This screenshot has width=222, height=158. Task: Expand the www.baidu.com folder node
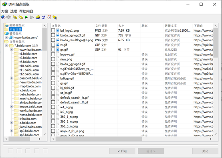(x=12, y=50)
